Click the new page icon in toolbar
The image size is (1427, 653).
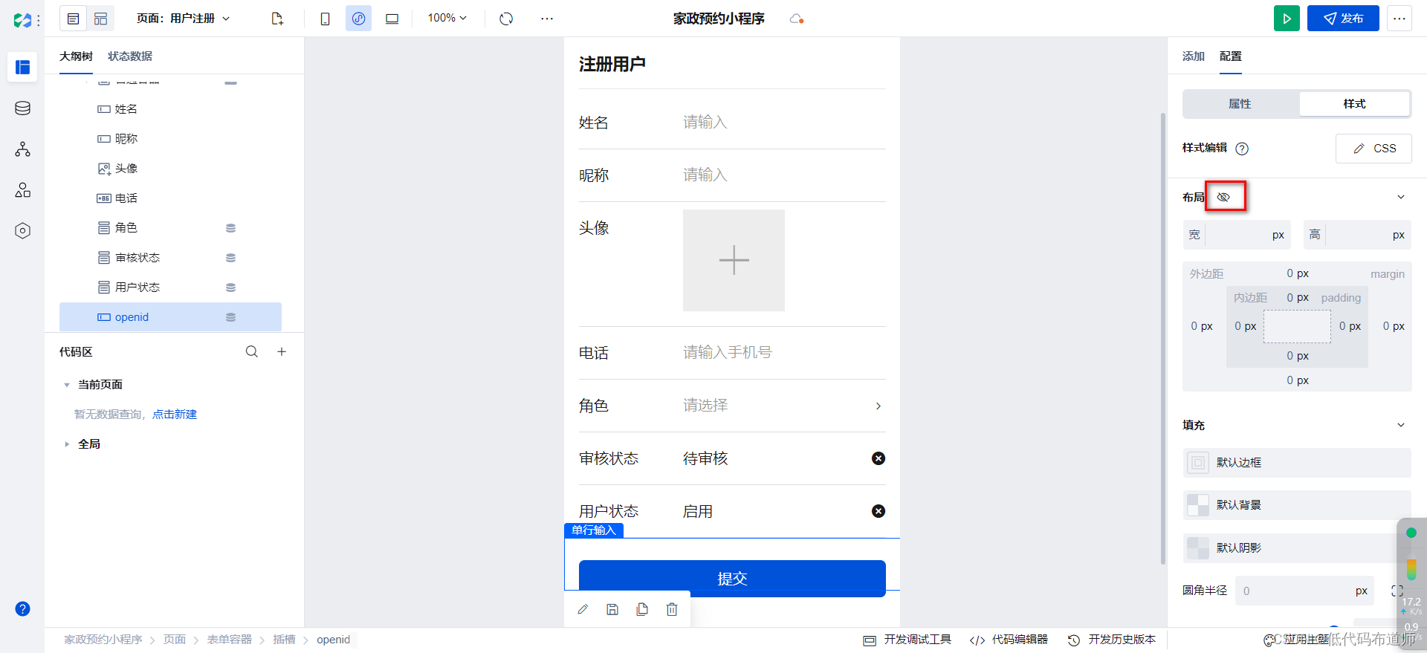pos(277,19)
